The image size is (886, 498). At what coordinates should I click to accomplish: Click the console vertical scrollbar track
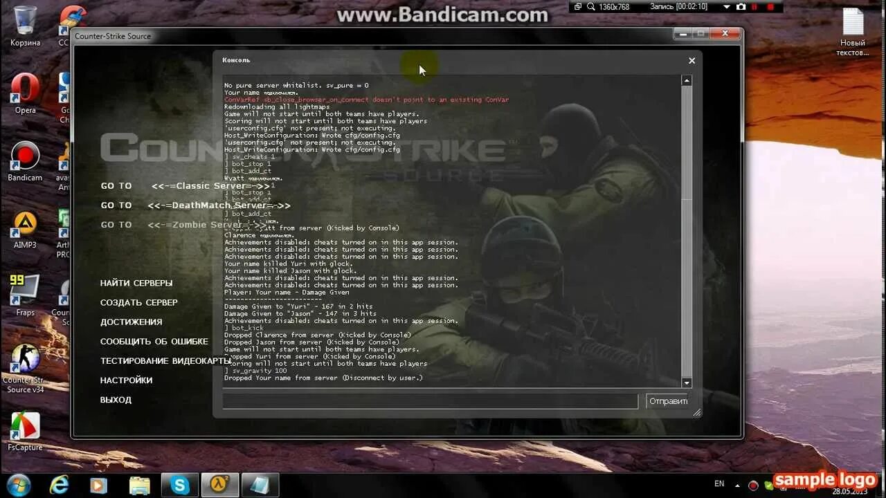tap(687, 232)
